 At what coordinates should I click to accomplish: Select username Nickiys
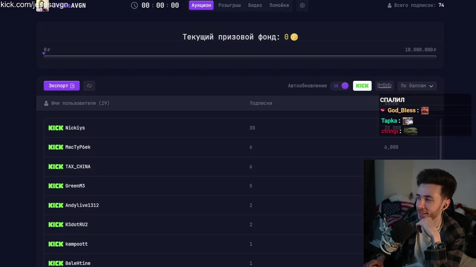click(x=75, y=128)
